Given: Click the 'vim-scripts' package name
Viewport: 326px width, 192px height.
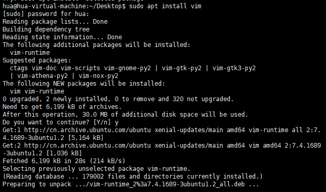Looking at the screenshot, I should 80,68.
